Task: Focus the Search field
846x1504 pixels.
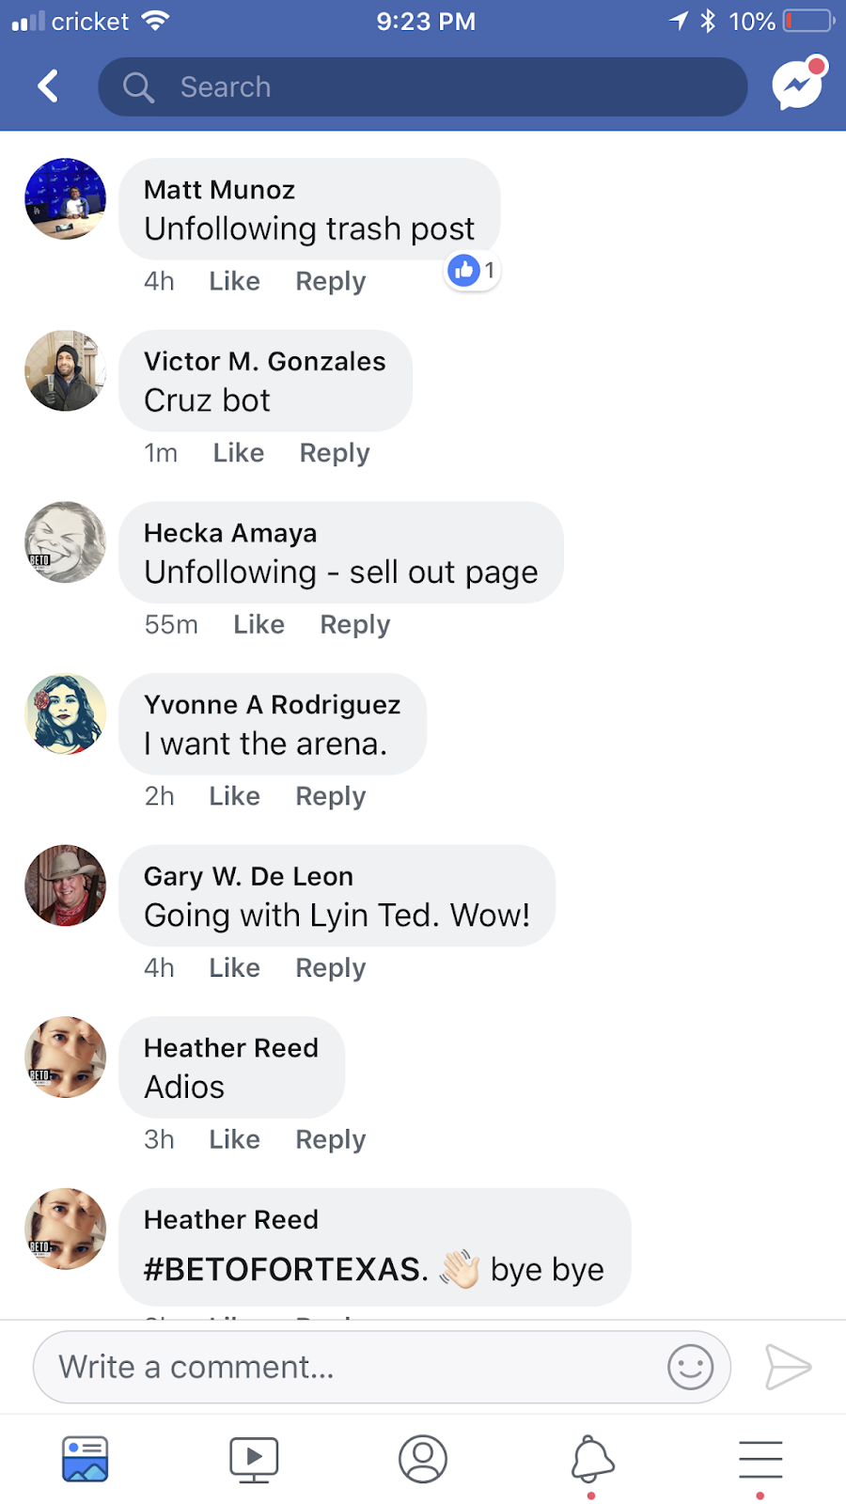Action: point(423,87)
